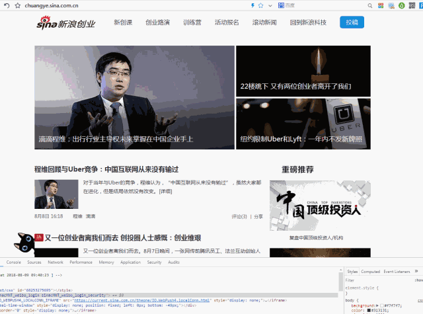This screenshot has width=423, height=314.
Task: Click the #F7F7F7 background color swatch
Action: [x=382, y=305]
